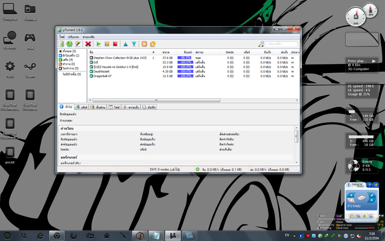Click the Create New Torrent wand icon

[x=78, y=44]
